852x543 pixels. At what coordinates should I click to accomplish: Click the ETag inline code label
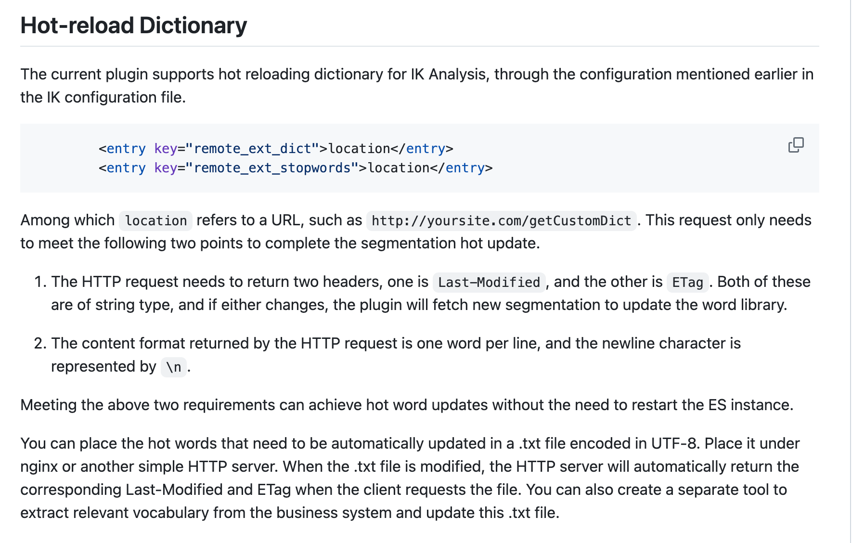tap(687, 283)
